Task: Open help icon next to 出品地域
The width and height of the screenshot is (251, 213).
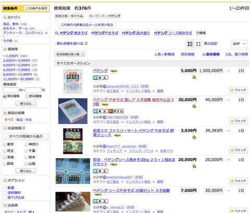Action: [x=23, y=128]
